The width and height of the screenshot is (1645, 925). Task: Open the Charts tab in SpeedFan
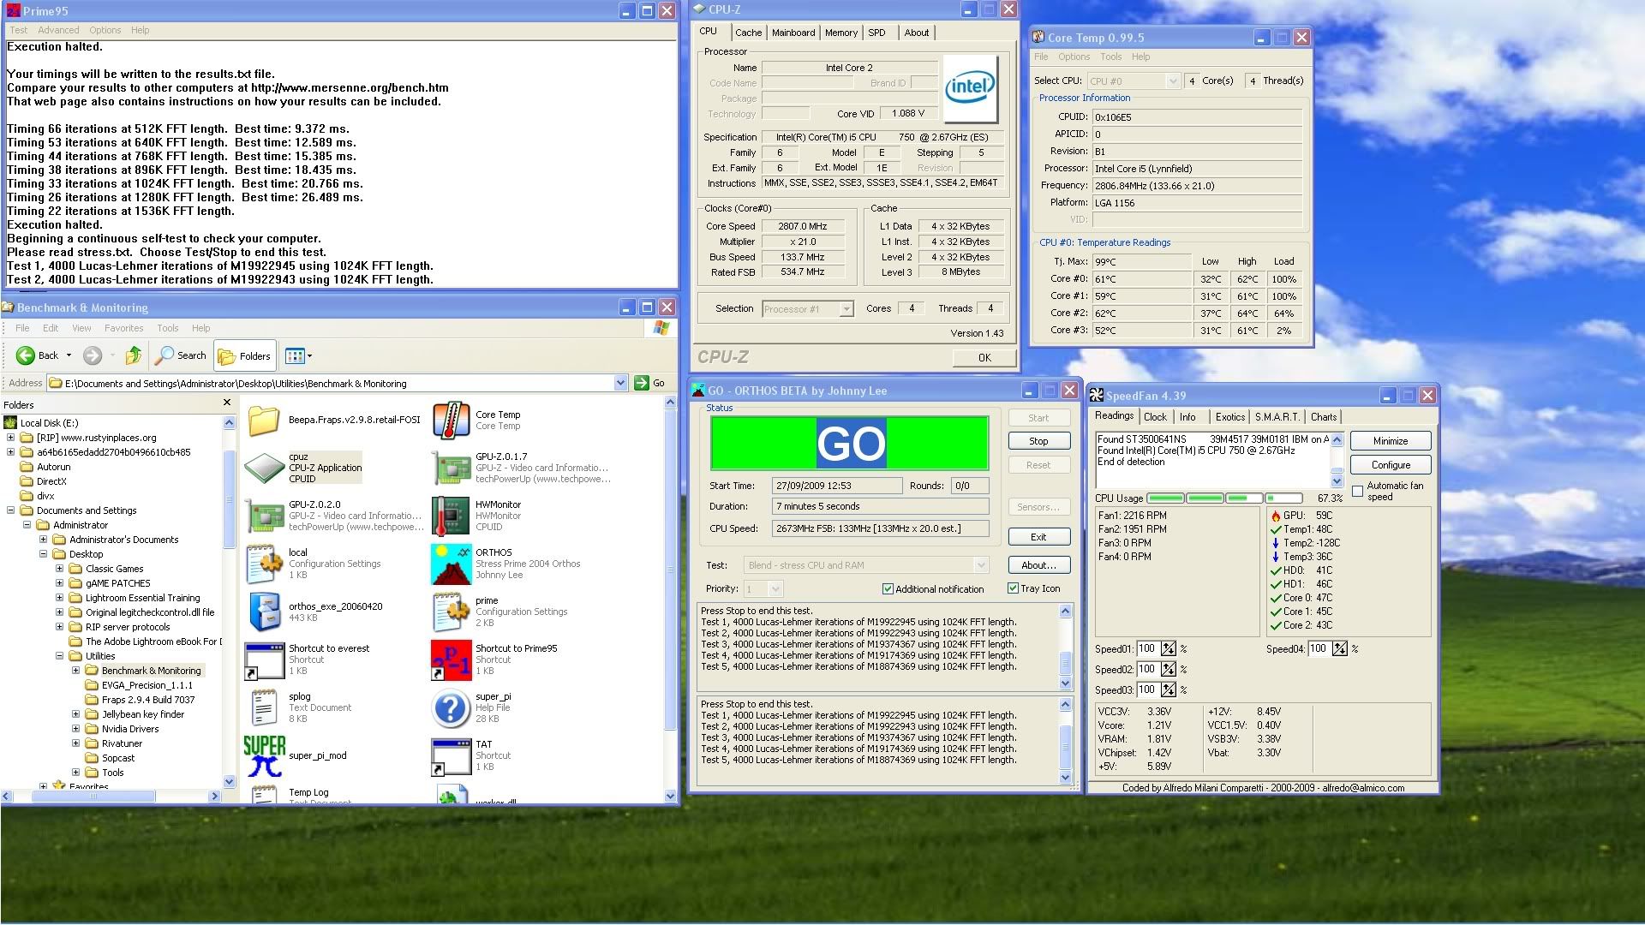coord(1323,417)
